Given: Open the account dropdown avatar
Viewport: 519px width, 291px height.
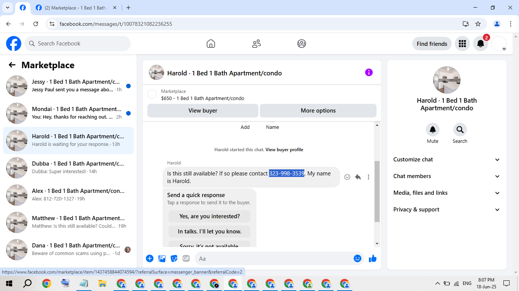Looking at the screenshot, I should [499, 44].
